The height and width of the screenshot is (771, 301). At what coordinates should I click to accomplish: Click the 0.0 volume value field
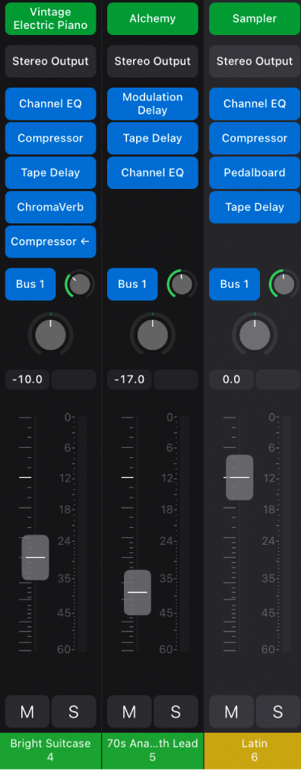[231, 379]
